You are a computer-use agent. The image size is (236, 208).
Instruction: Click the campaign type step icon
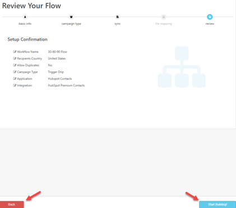pyautogui.click(x=71, y=17)
